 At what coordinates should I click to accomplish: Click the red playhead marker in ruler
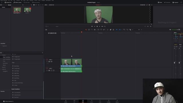coord(81,32)
